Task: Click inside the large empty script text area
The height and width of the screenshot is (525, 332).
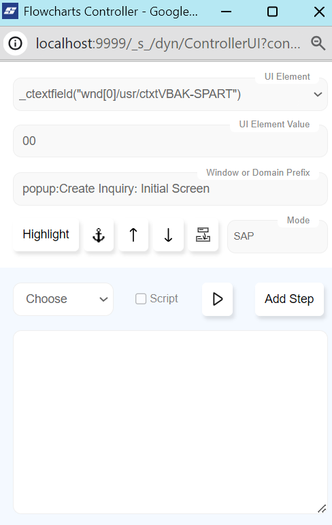Action: pos(170,422)
